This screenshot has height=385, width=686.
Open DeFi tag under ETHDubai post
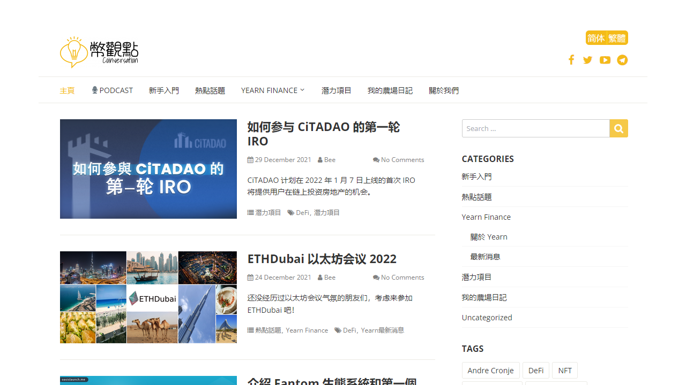coord(349,330)
